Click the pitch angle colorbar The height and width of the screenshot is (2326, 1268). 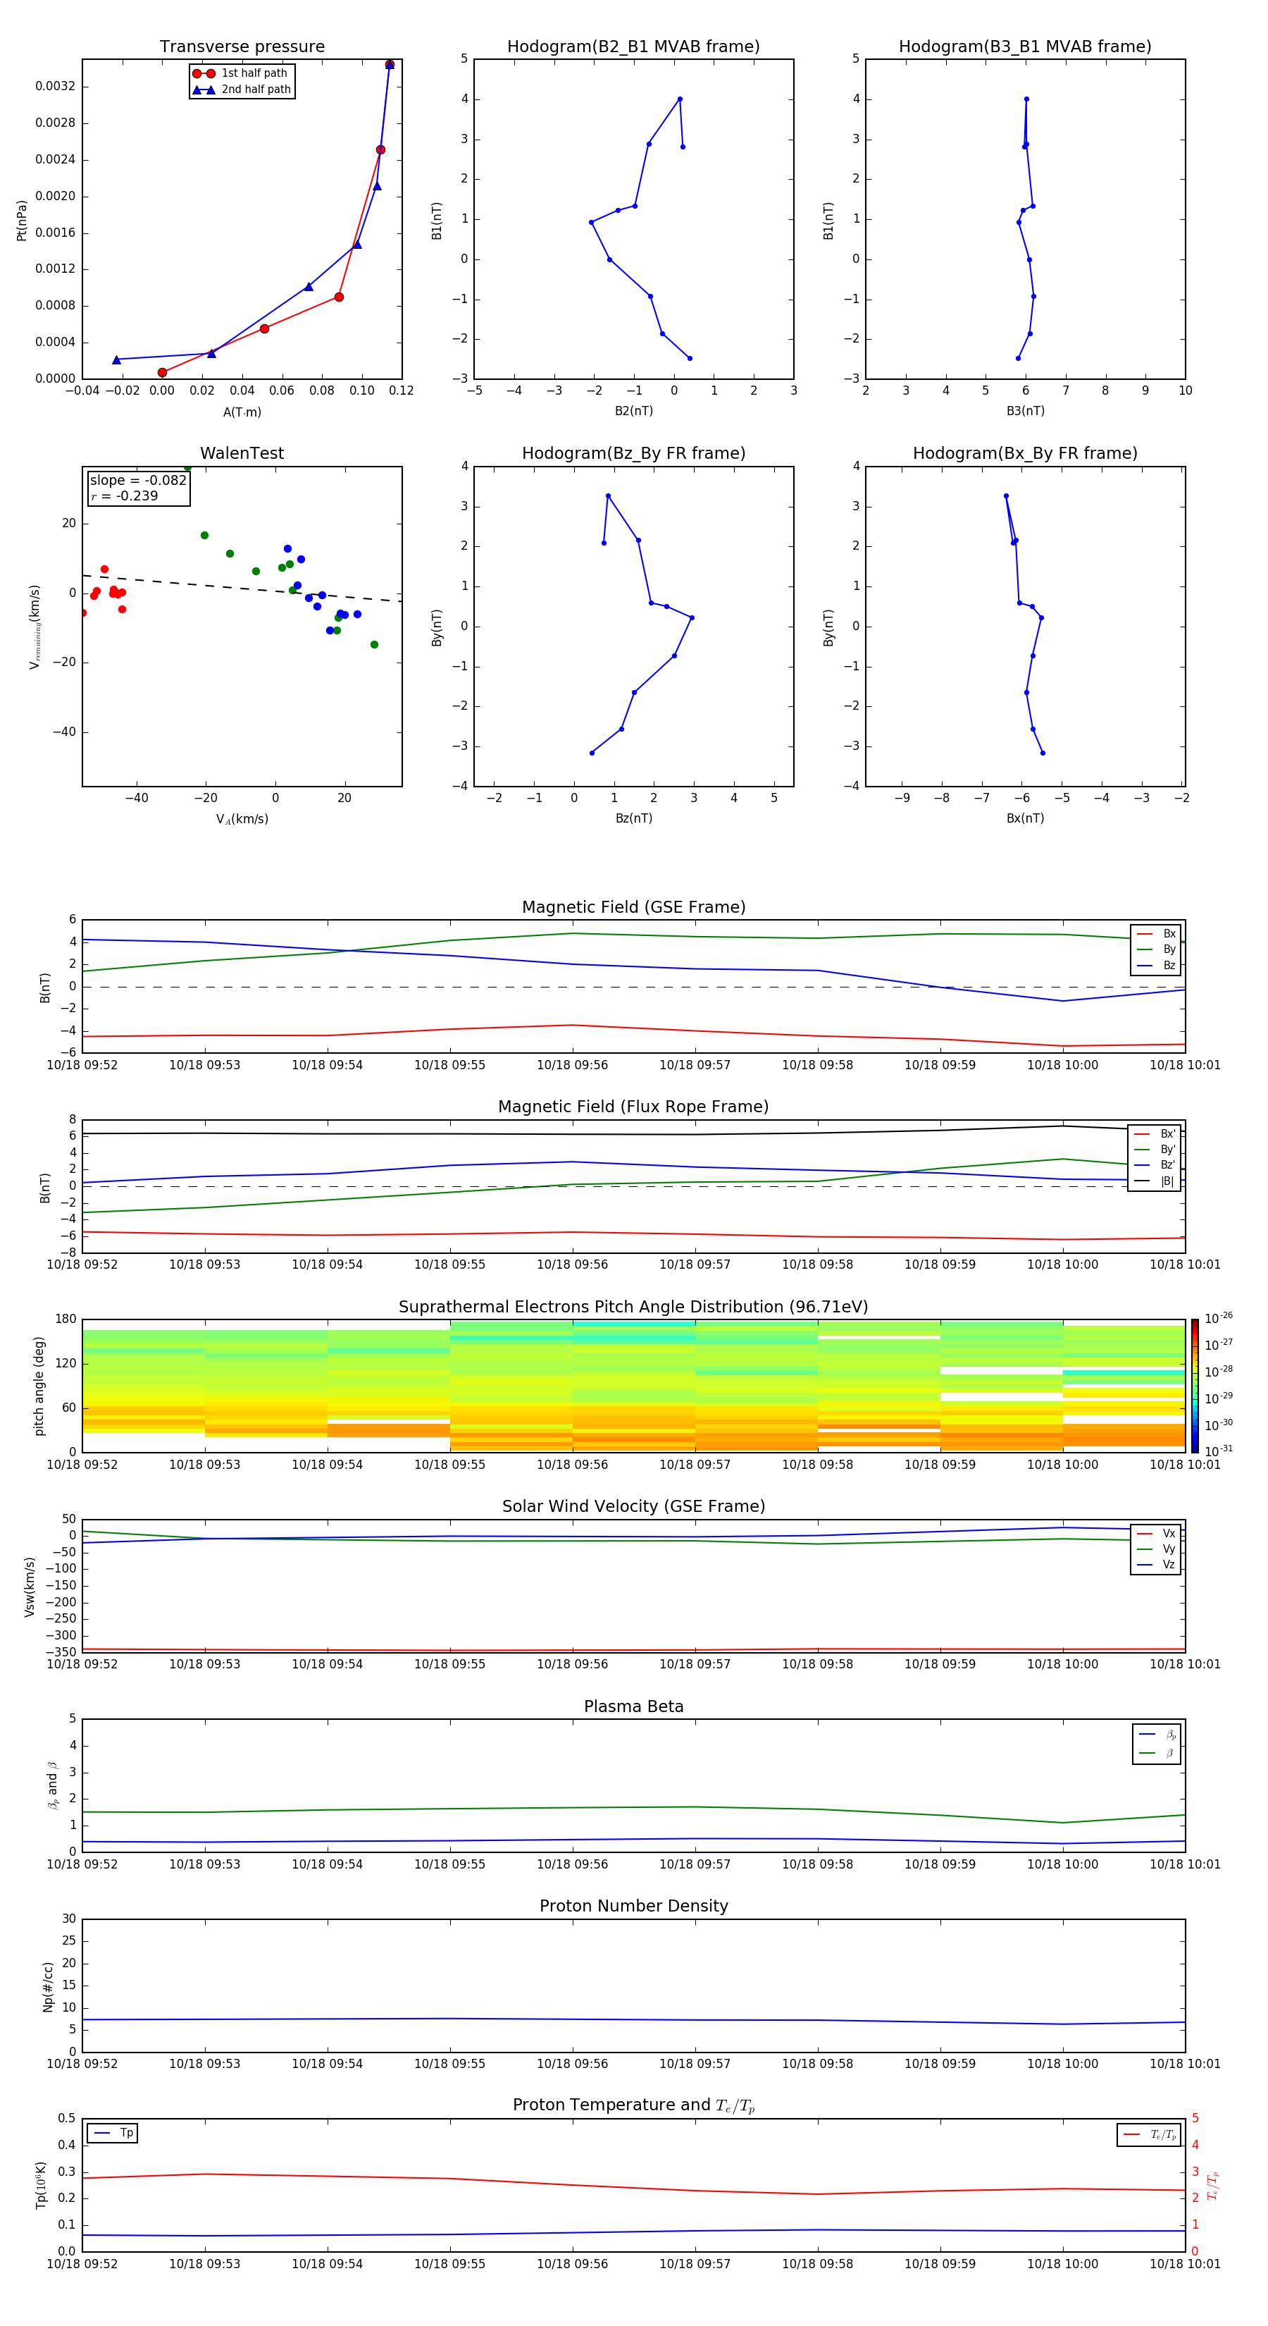[x=1195, y=1386]
